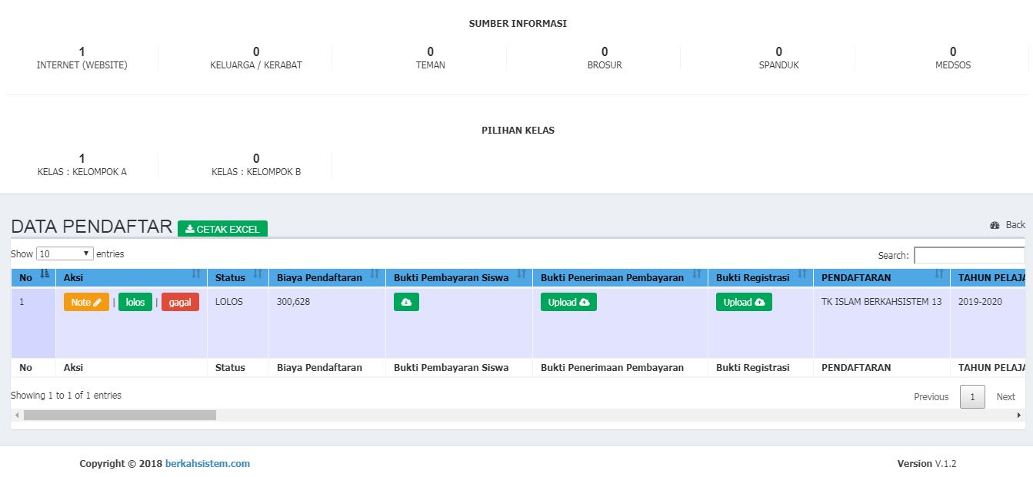Sort by Biaya Pendaftaran column arrows
The height and width of the screenshot is (477, 1033).
(x=375, y=275)
